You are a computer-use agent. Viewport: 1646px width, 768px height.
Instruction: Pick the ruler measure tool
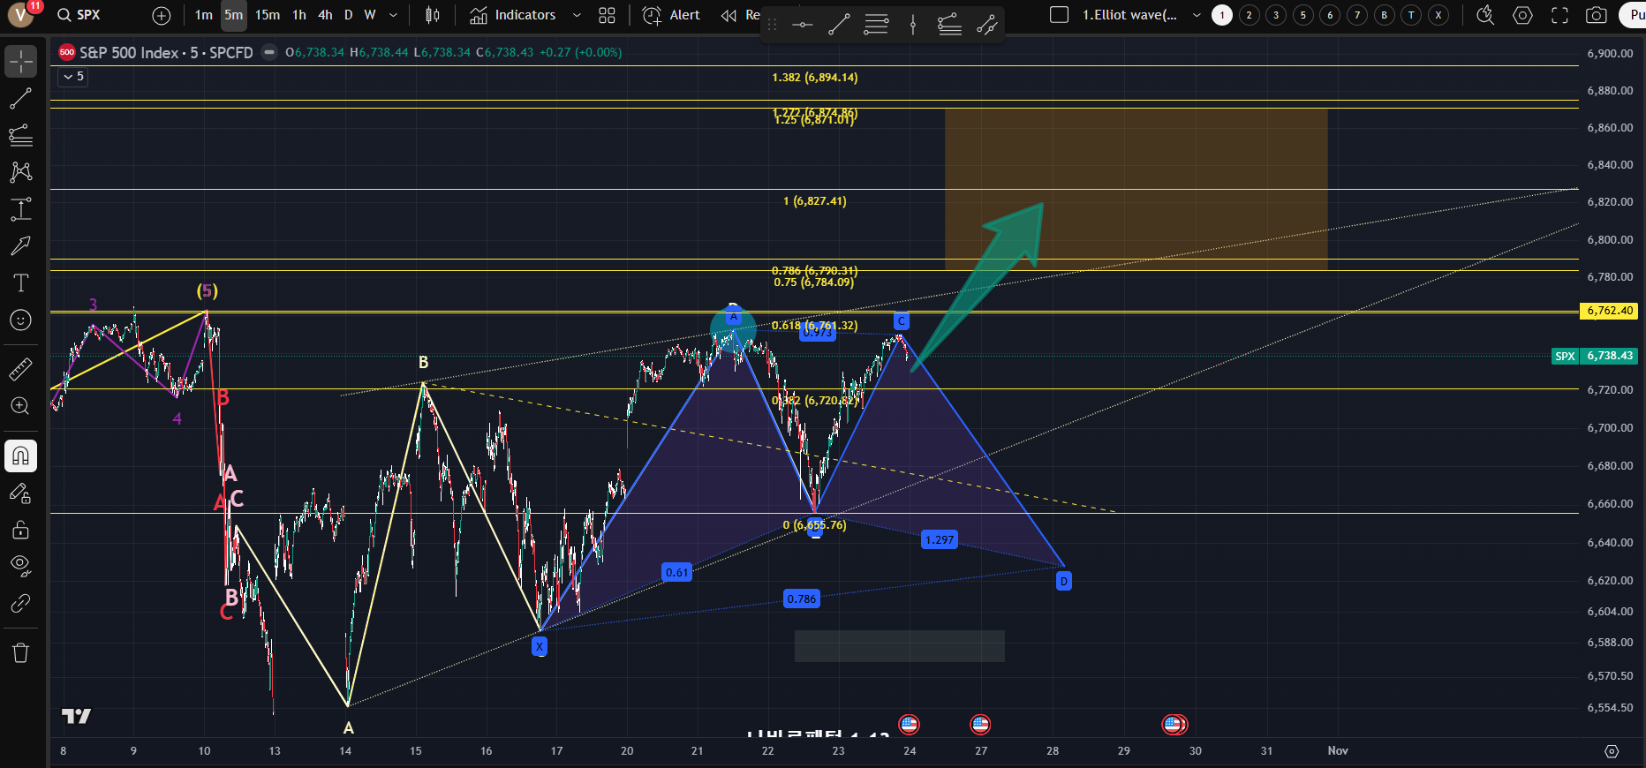20,369
